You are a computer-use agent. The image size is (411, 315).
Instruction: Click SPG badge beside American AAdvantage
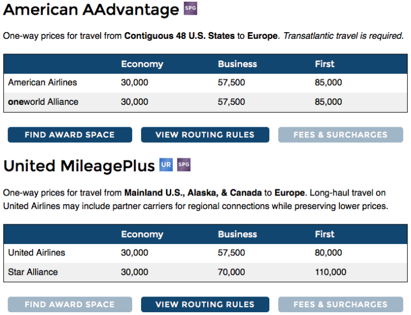[190, 8]
